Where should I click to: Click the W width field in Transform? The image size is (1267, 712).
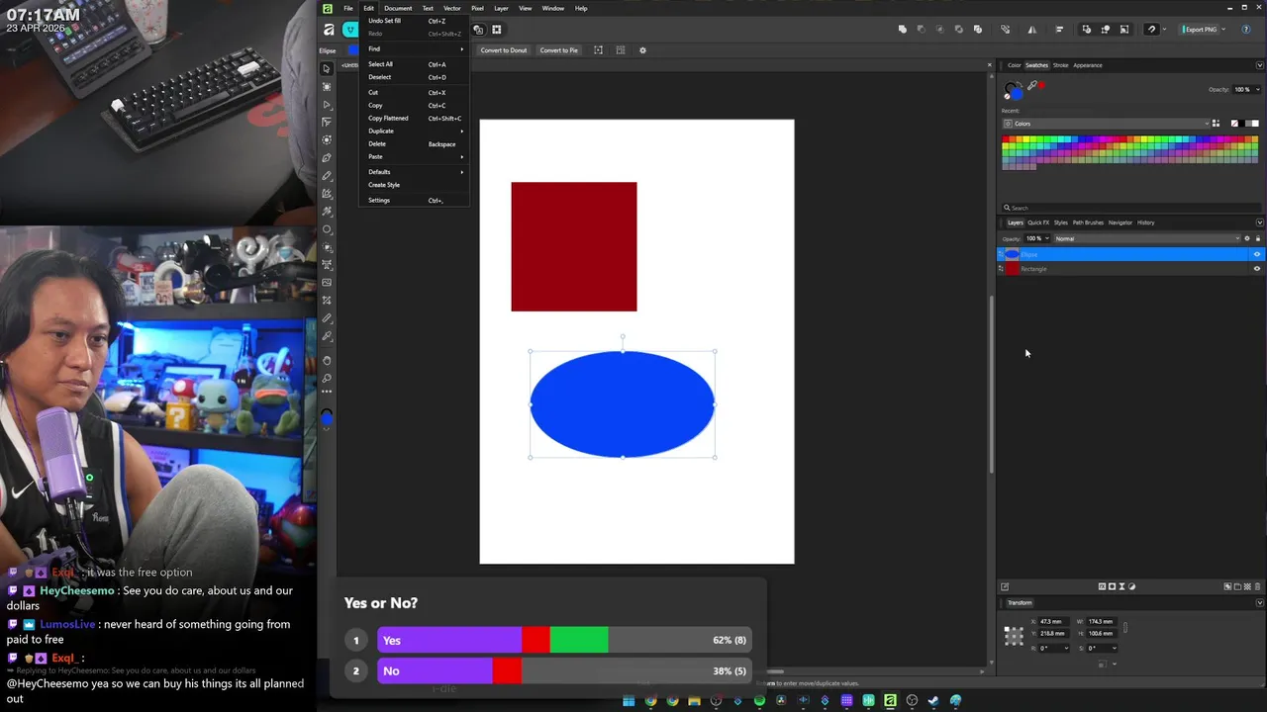tap(1102, 622)
